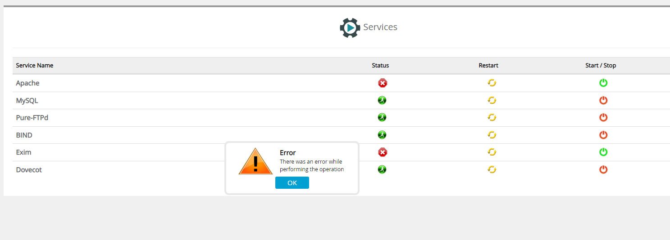Select the Pure-FTPd service name
The image size is (670, 240).
pyautogui.click(x=32, y=118)
